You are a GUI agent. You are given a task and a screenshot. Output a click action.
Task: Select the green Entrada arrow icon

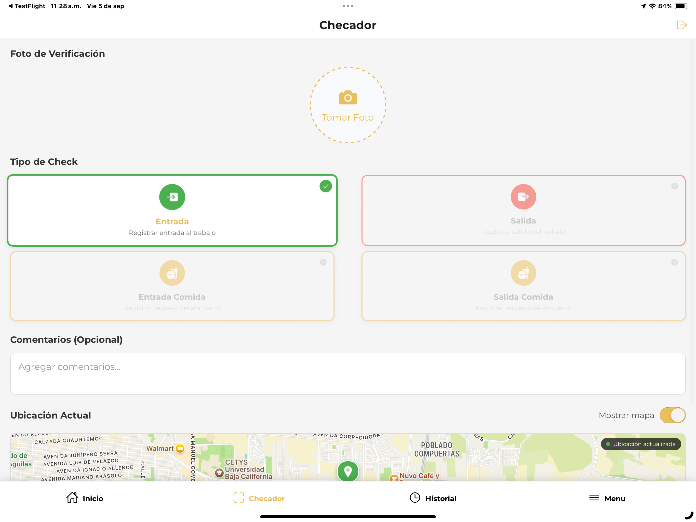coord(172,197)
